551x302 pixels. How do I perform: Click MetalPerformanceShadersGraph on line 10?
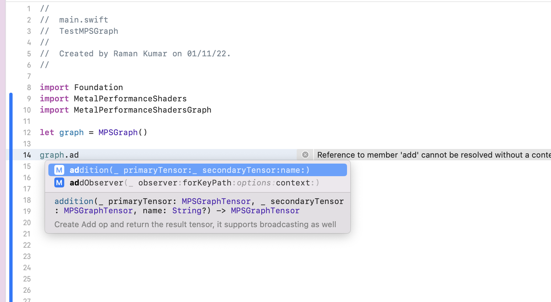coord(142,110)
